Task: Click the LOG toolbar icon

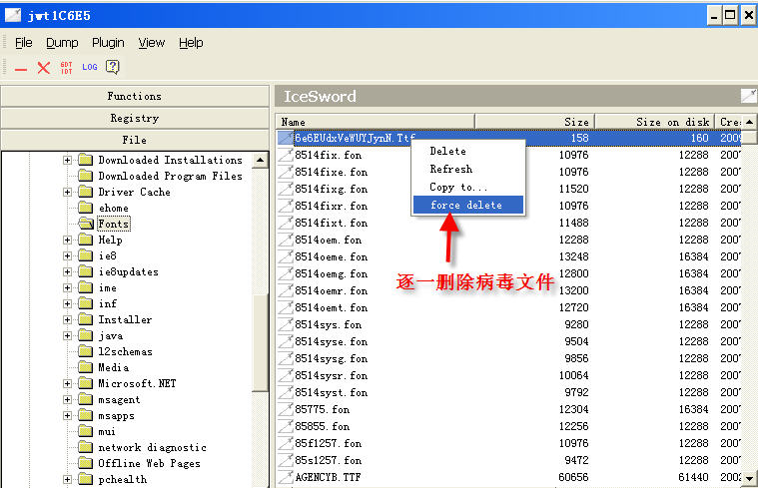Action: [90, 67]
